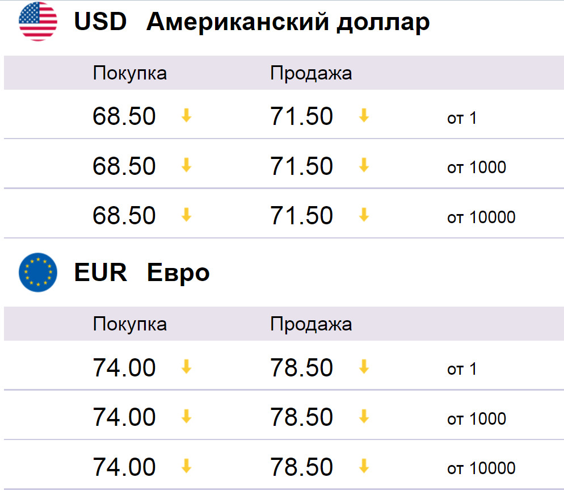The width and height of the screenshot is (564, 490).
Task: Click the USA flag icon
Action: [x=38, y=22]
